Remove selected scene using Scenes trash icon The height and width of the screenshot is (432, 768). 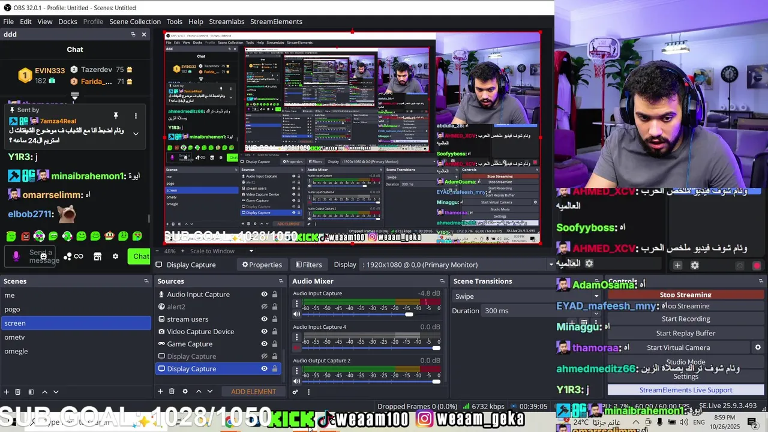18,392
